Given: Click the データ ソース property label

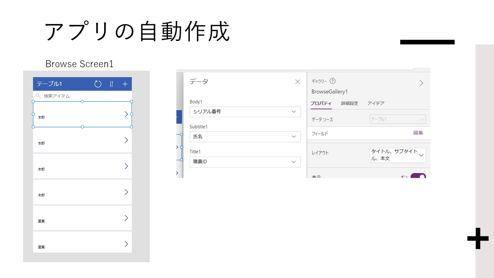Looking at the screenshot, I should pyautogui.click(x=322, y=120).
